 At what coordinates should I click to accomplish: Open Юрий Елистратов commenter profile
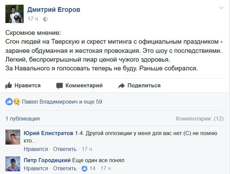point(48,133)
